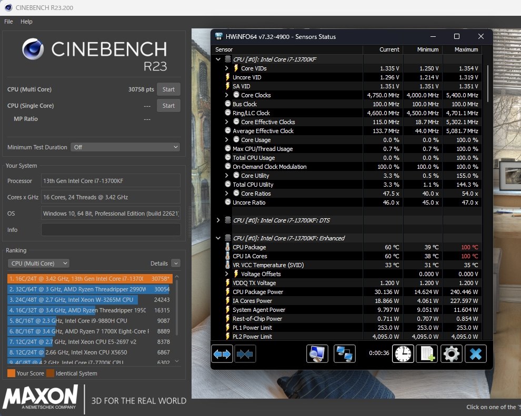Click the CPU Package thermometer icon
The height and width of the screenshot is (416, 521).
[227, 247]
